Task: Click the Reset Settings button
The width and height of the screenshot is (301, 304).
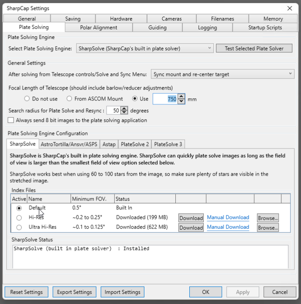Action: (27, 292)
